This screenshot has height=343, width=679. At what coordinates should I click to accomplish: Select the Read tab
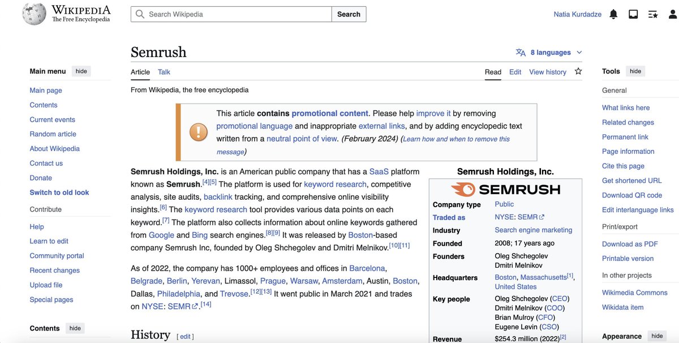[493, 72]
